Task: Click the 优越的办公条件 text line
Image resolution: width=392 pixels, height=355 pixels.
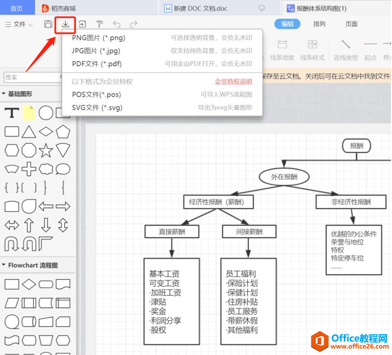Action: pos(354,234)
